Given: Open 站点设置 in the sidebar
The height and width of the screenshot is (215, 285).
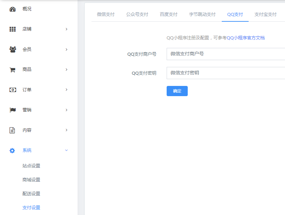Looking at the screenshot, I should 31,166.
